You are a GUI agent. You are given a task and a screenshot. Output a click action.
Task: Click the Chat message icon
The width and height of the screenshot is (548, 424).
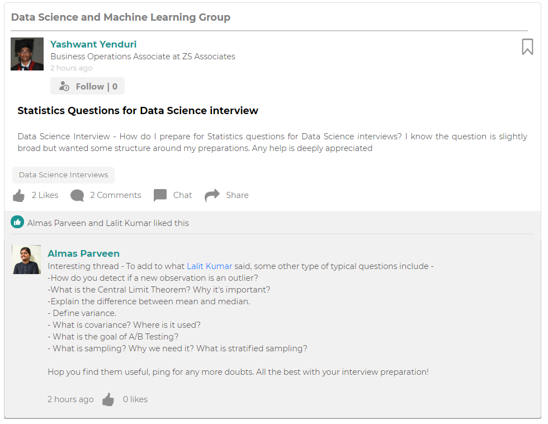(x=160, y=195)
